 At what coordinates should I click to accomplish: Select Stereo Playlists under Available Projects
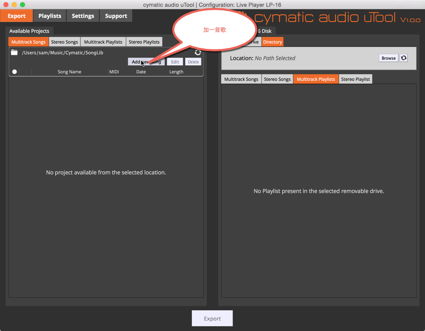(144, 42)
